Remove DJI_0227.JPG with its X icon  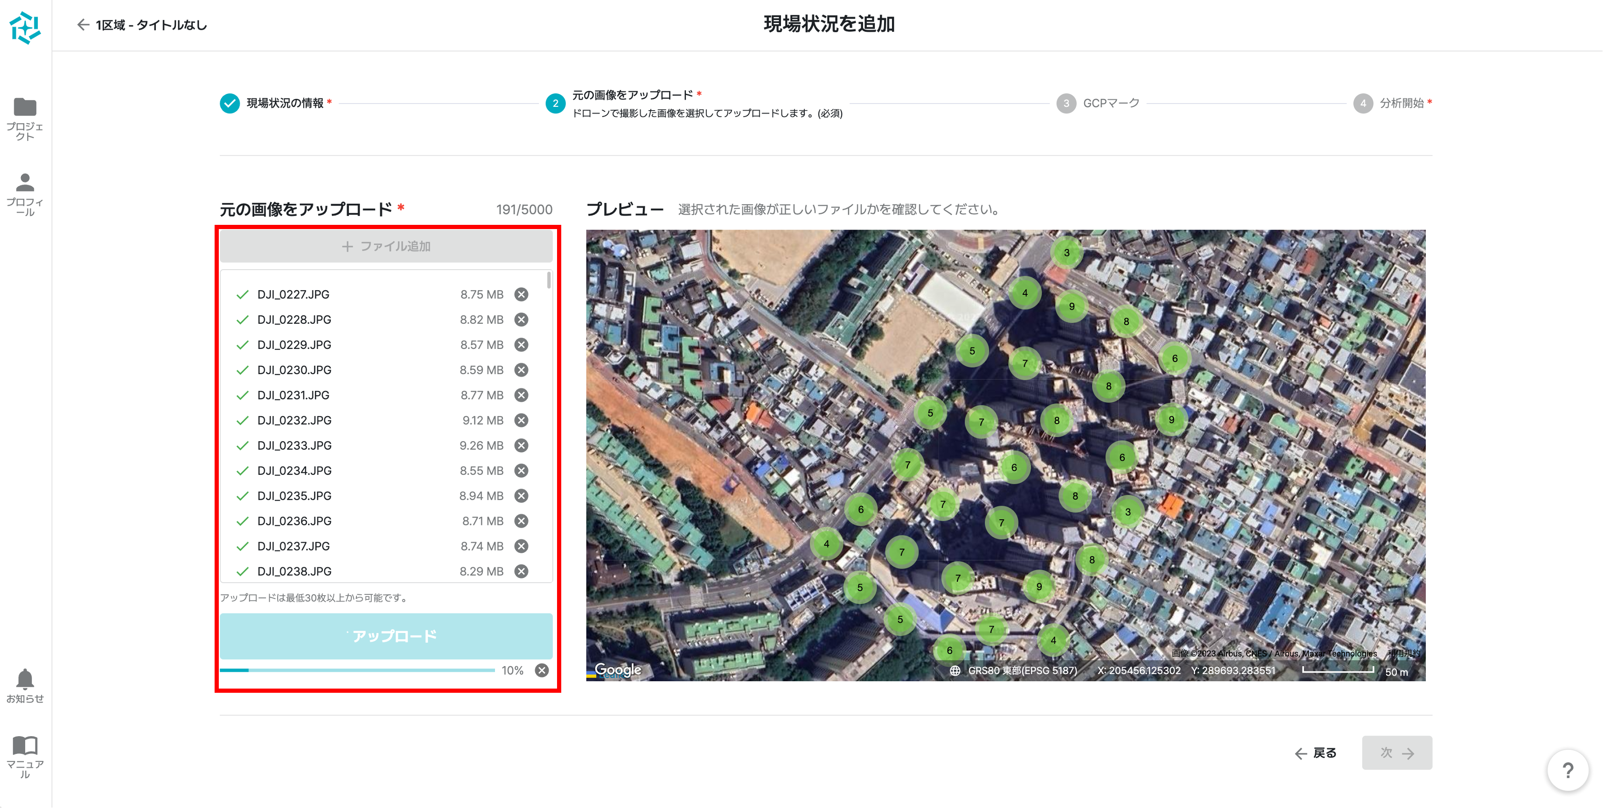tap(522, 294)
